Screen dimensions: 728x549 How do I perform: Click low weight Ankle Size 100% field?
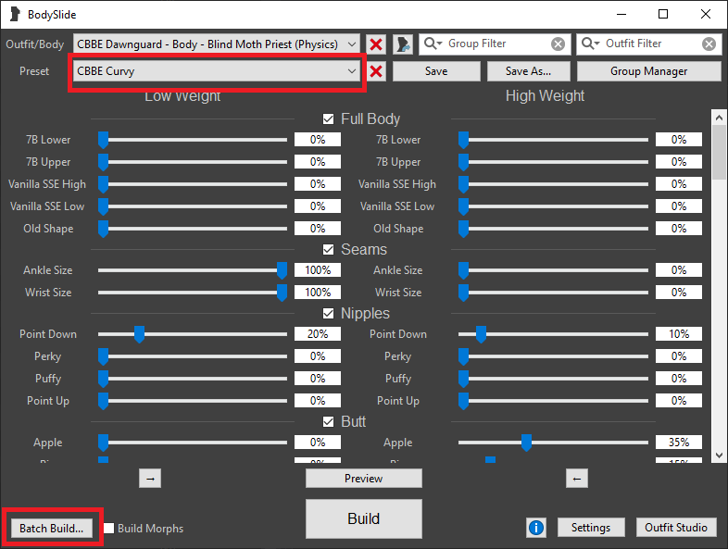click(x=318, y=270)
